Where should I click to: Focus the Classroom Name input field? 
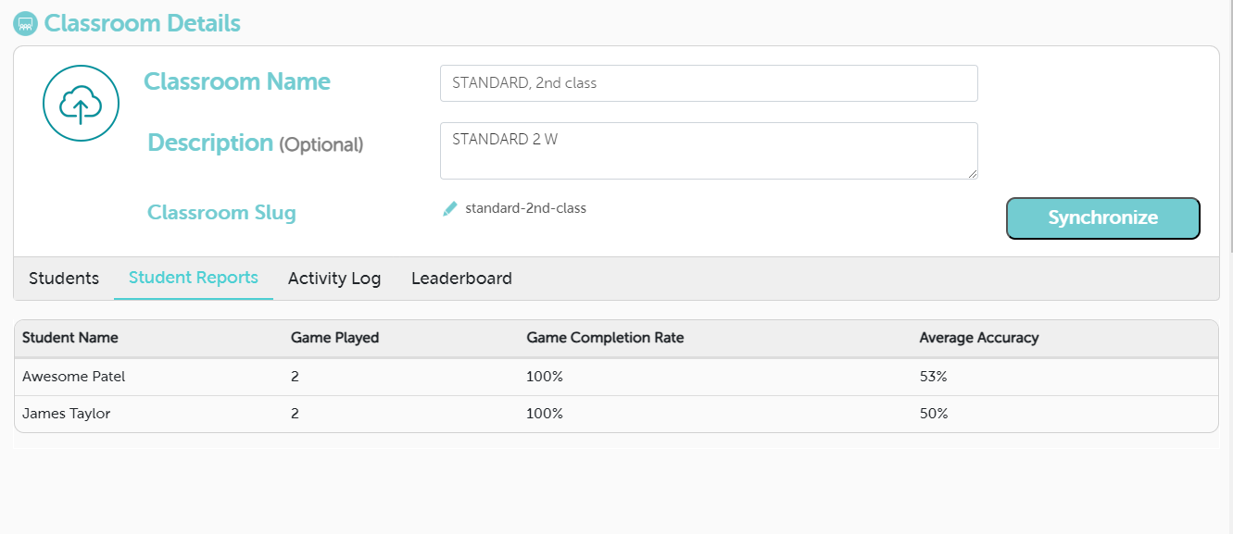708,83
